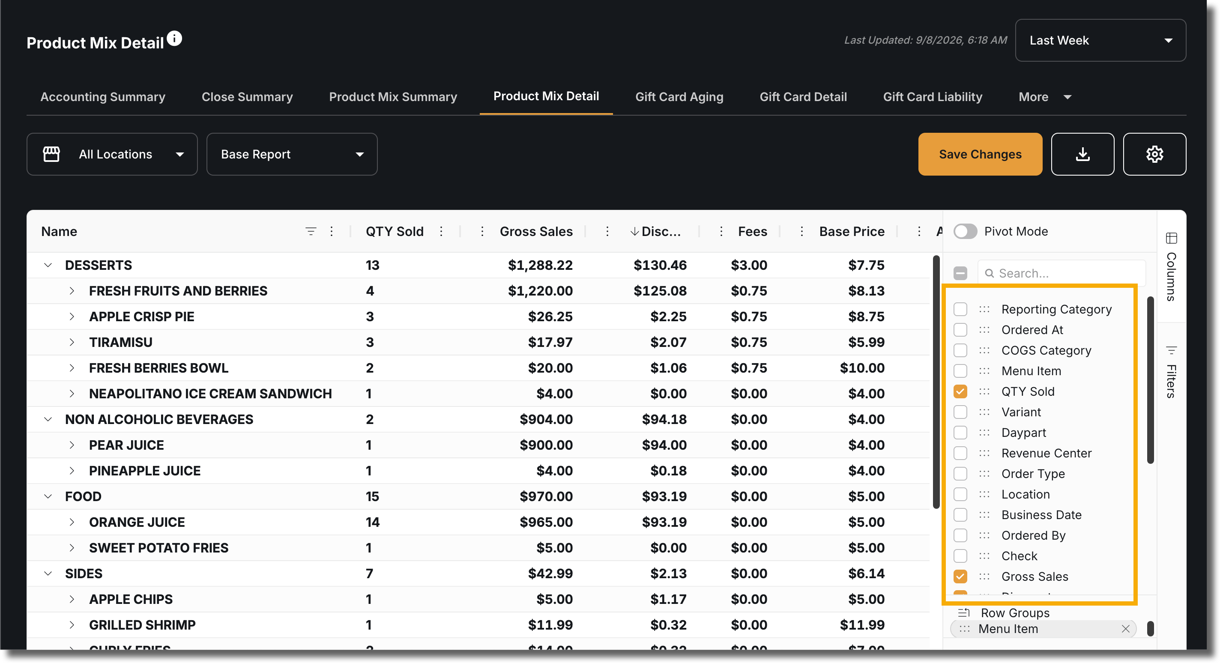Image resolution: width=1220 pixels, height=663 pixels.
Task: Click the filter icon in Name column header
Action: coord(311,231)
